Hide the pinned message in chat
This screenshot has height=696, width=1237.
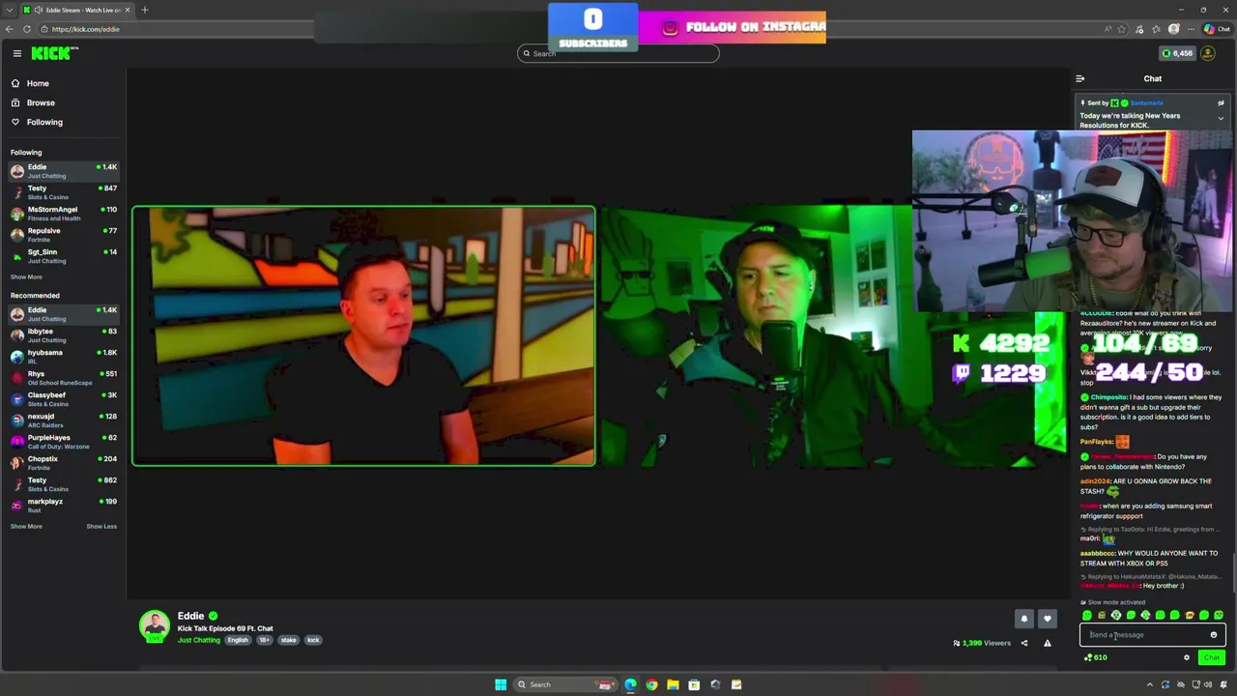[1221, 102]
